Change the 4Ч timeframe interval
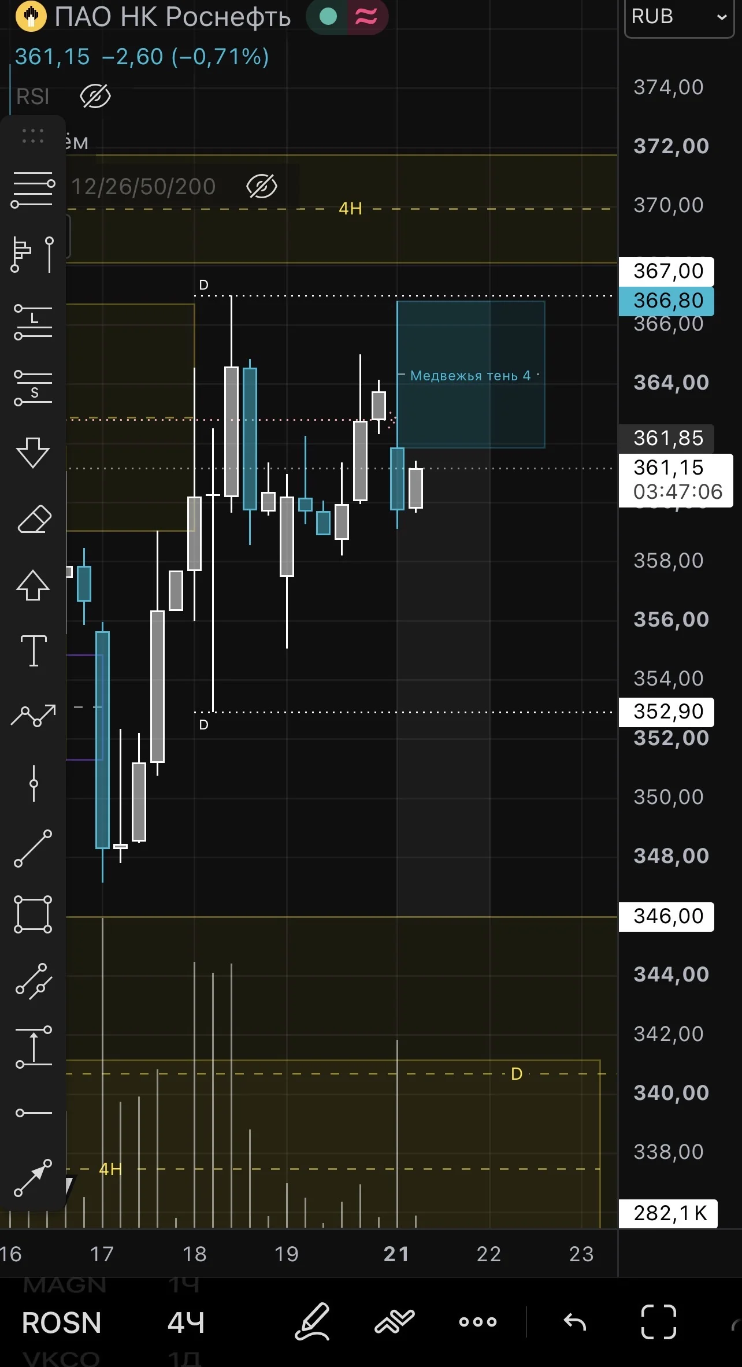The width and height of the screenshot is (742, 1367). pyautogui.click(x=186, y=1322)
